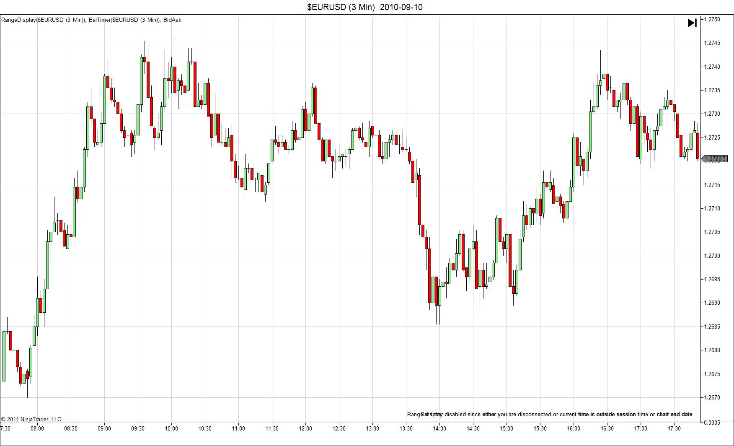Select the 1.2705 price axis label
This screenshot has width=734, height=446.
tap(712, 232)
